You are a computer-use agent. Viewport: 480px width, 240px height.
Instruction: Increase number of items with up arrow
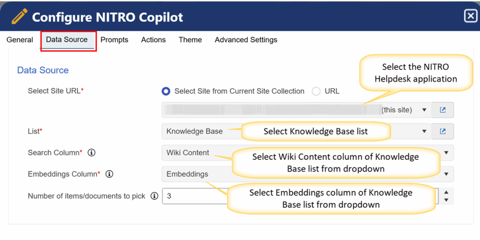tap(446, 192)
